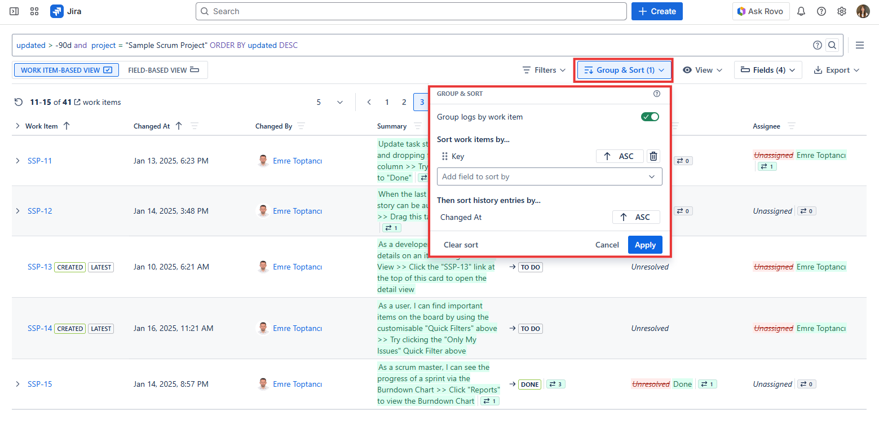
Task: Switch to Field-Based View tab
Action: click(164, 70)
